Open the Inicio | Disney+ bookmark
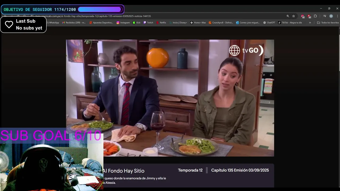This screenshot has height=191, width=340. [x=178, y=23]
